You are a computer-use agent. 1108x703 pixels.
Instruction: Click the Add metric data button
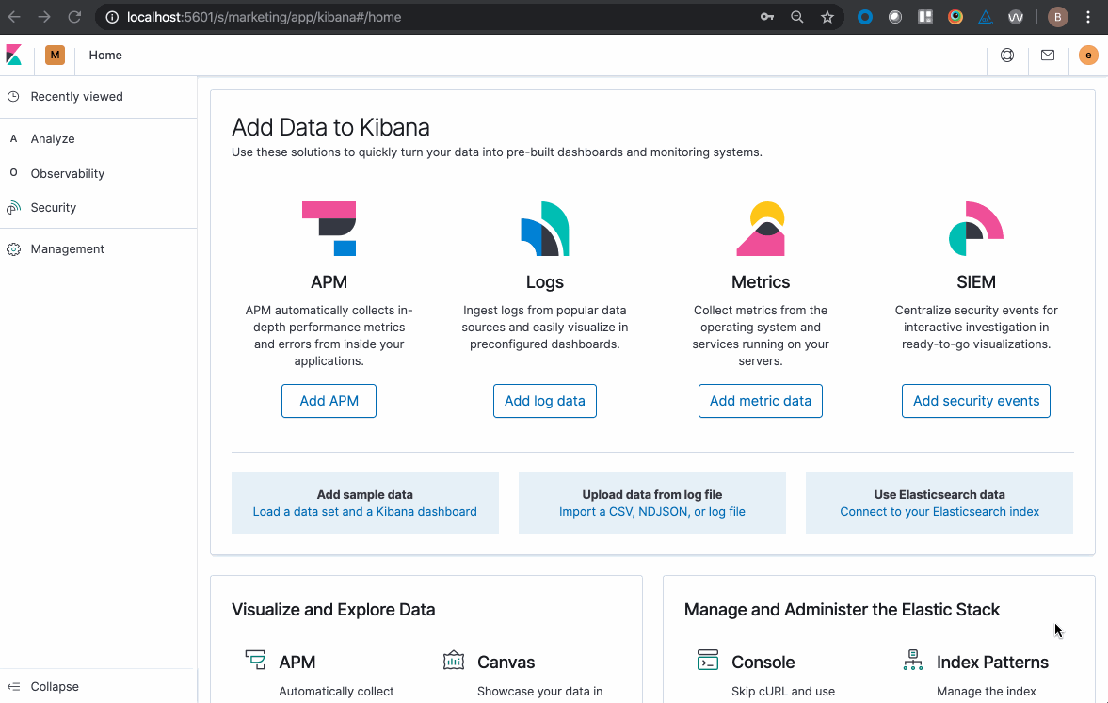pyautogui.click(x=761, y=401)
